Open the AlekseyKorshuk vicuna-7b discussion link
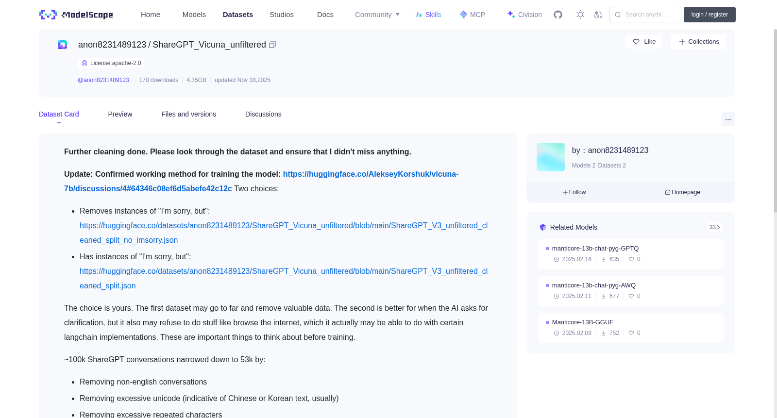The image size is (777, 418). pos(261,181)
